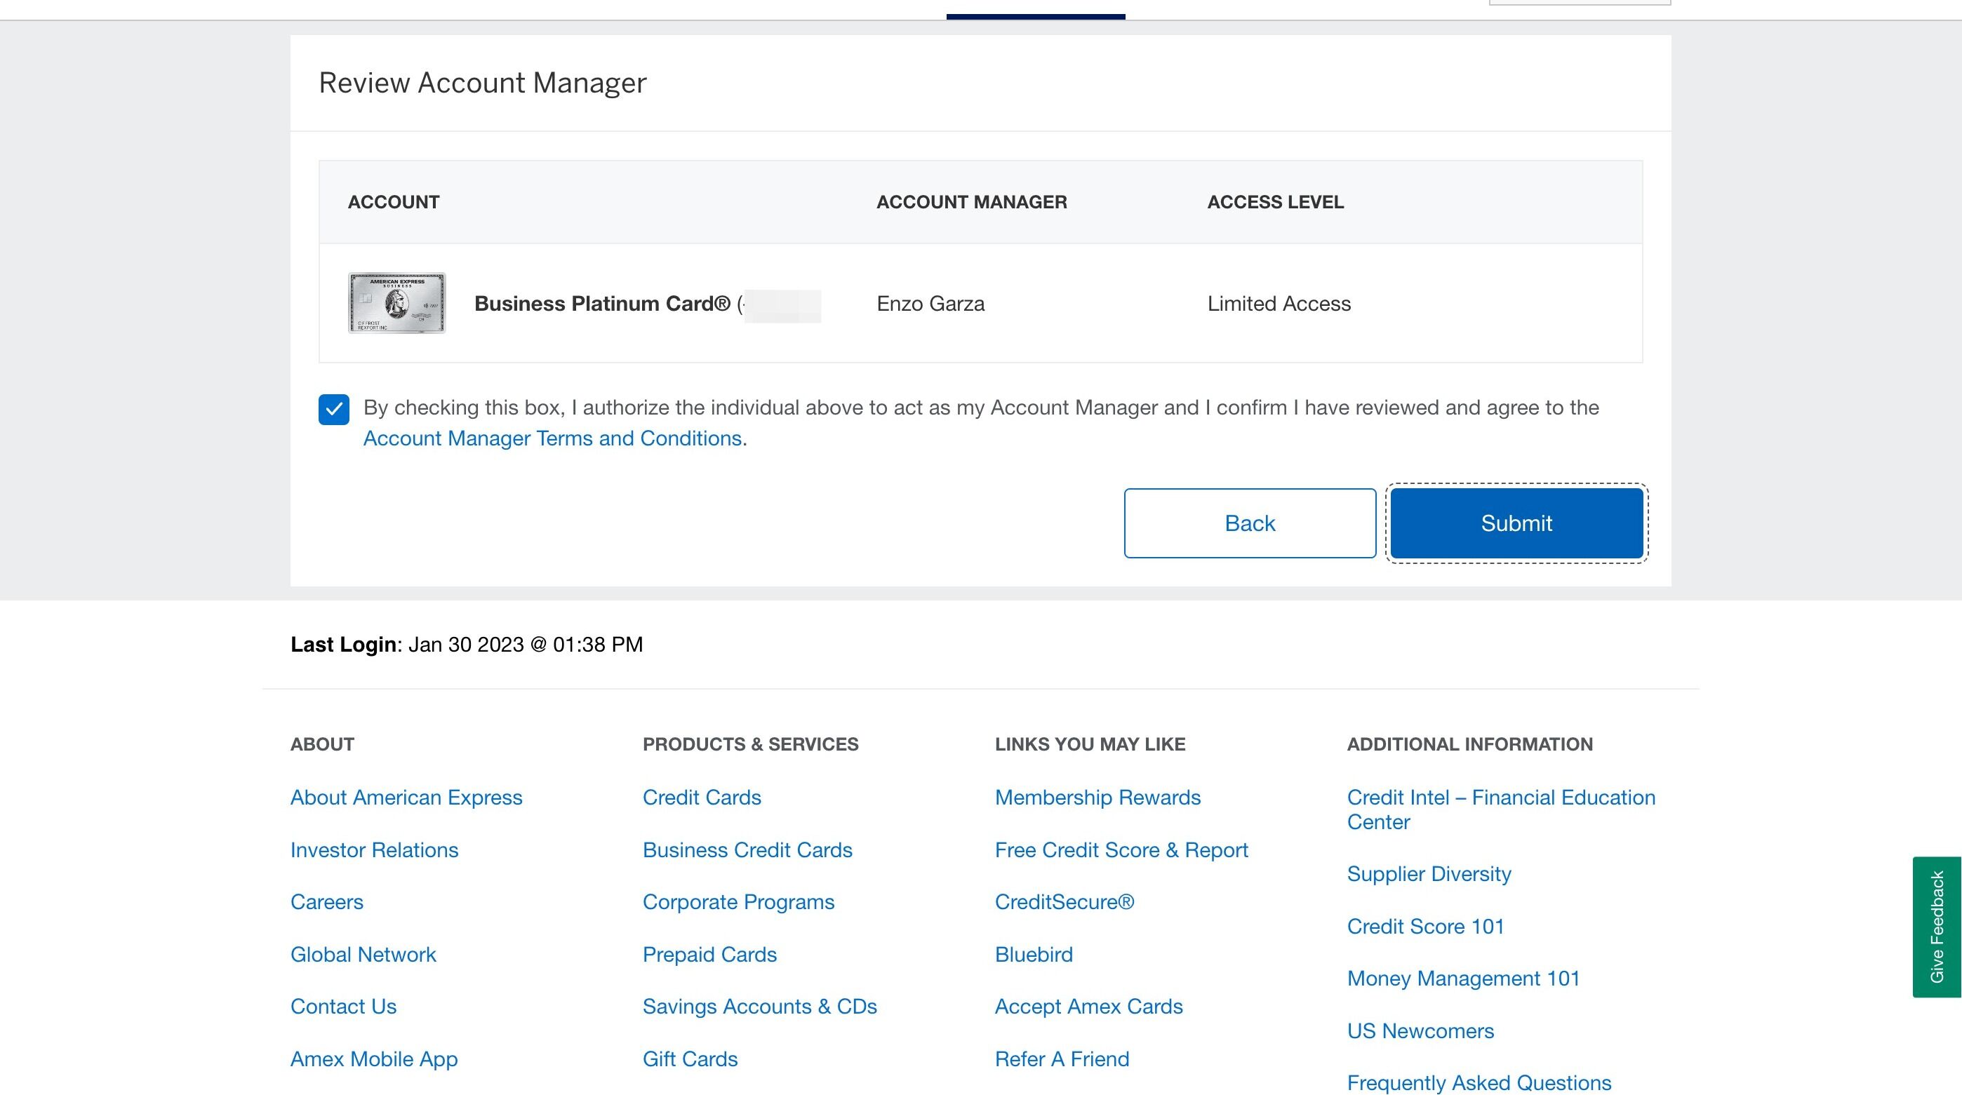
Task: Open Gift Cards footer link
Action: 690,1059
